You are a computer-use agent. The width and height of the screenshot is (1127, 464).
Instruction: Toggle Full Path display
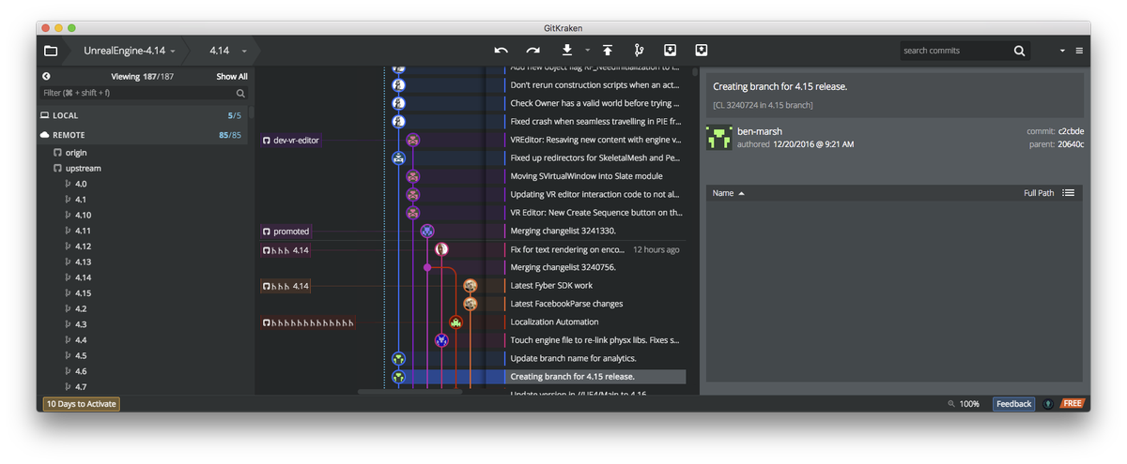(x=1039, y=193)
